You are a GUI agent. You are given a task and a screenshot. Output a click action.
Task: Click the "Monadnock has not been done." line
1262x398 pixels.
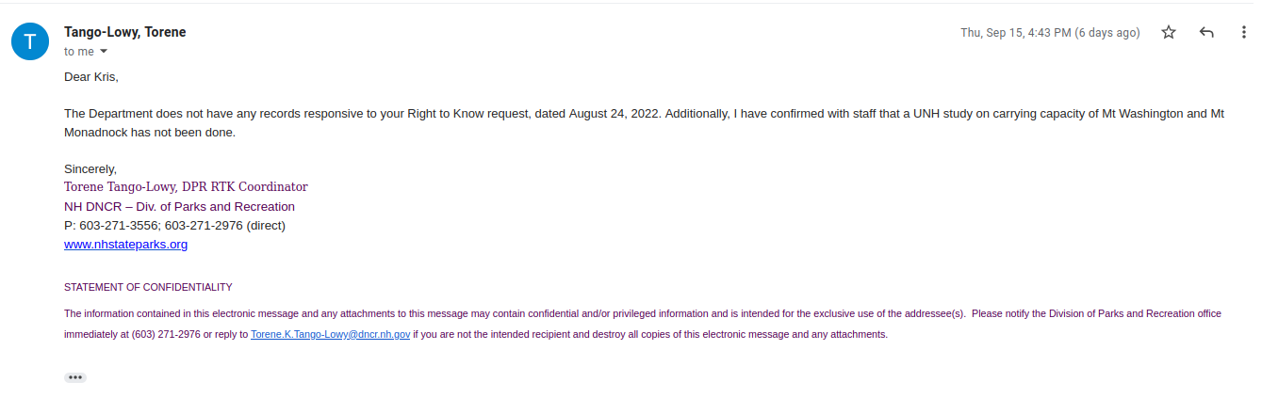(149, 133)
